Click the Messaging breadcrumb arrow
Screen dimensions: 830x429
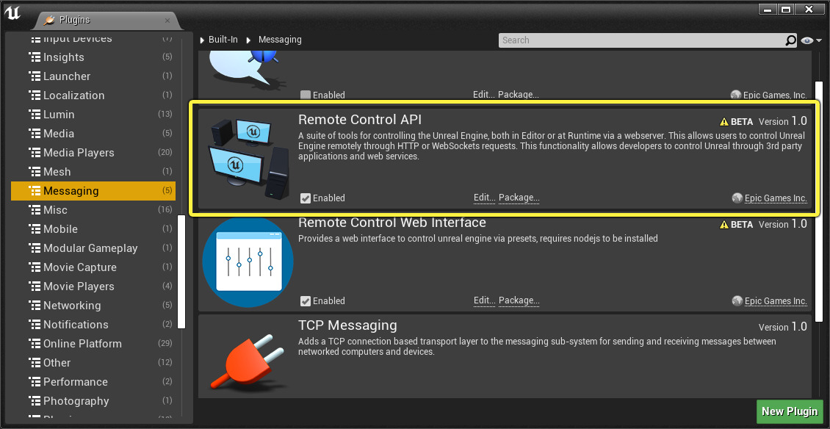click(x=250, y=40)
